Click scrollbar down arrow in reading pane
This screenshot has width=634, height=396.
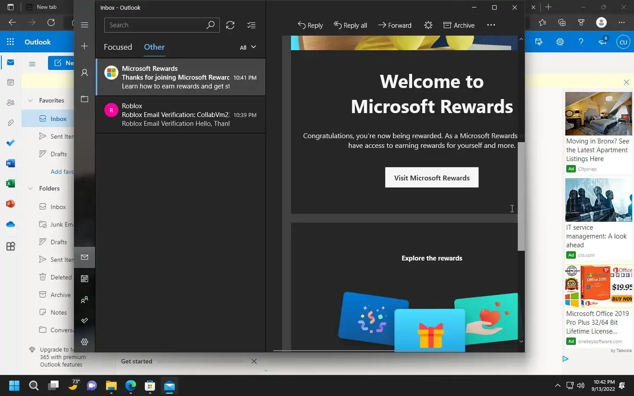pos(521,341)
